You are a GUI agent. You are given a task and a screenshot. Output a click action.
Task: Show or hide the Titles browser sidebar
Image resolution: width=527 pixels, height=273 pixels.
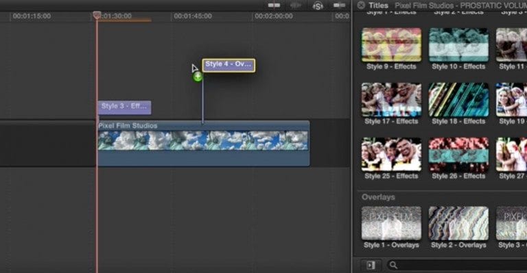371,265
